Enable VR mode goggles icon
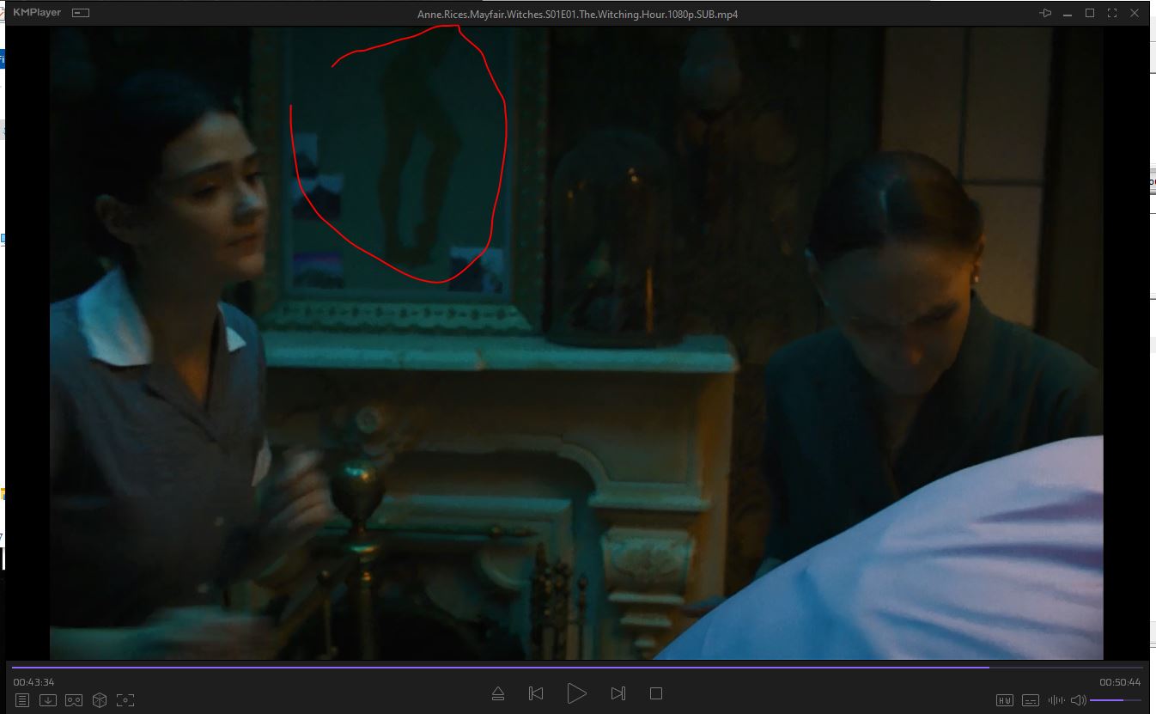Image resolution: width=1156 pixels, height=714 pixels. 74,700
